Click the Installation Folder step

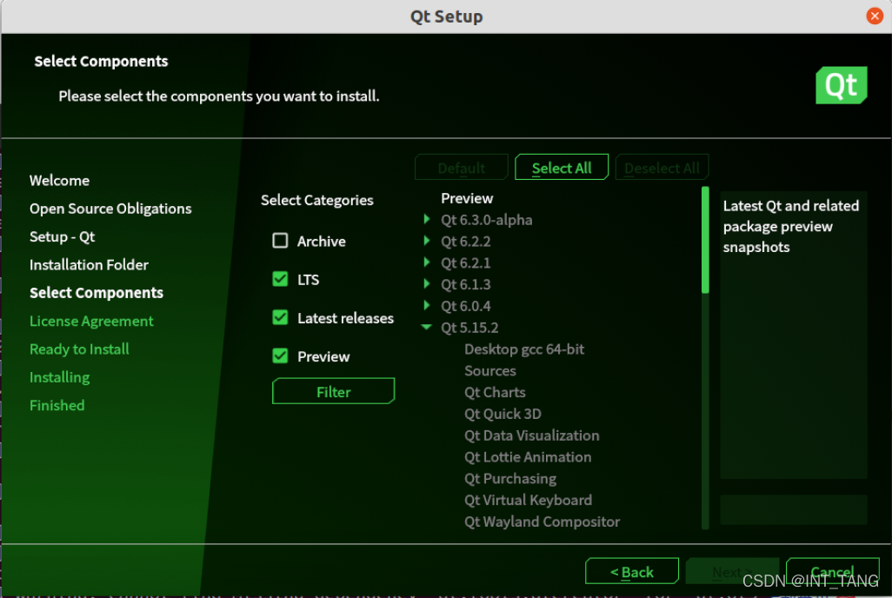[89, 264]
